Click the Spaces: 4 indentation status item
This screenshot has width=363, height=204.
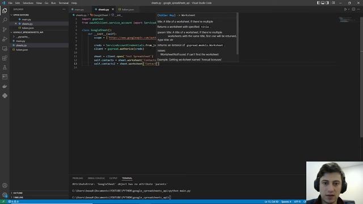pyautogui.click(x=286, y=202)
